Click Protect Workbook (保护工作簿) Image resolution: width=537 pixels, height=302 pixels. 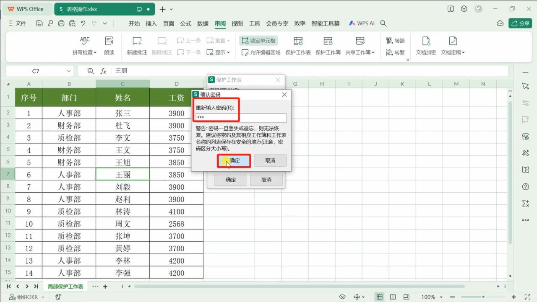tap(328, 45)
